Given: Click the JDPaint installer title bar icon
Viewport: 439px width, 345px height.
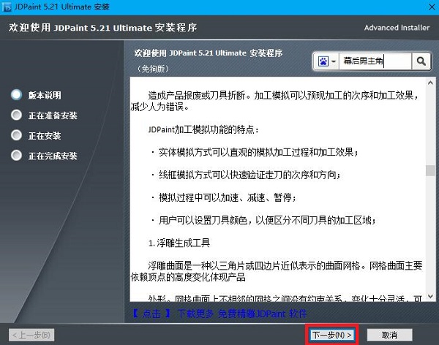Looking at the screenshot, I should click(x=6, y=7).
